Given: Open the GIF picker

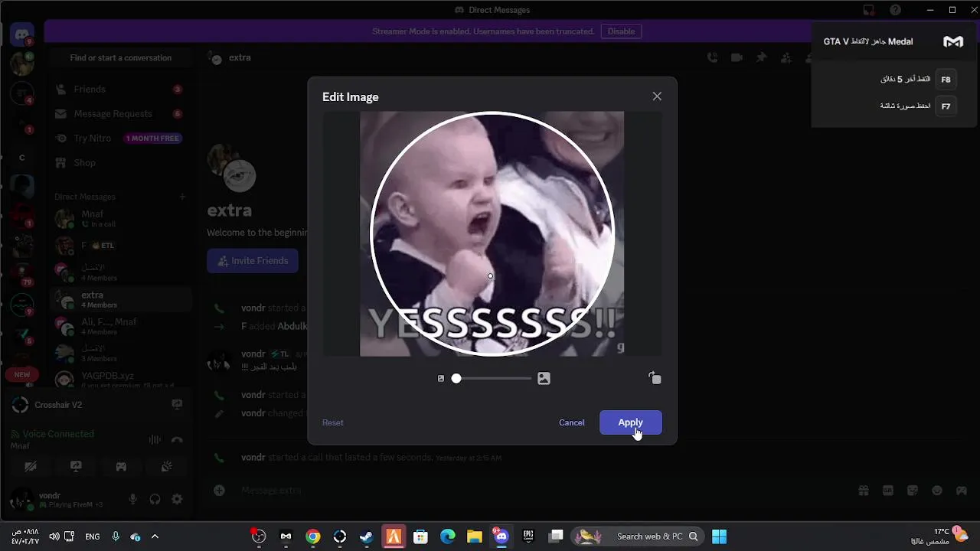Looking at the screenshot, I should tap(888, 490).
